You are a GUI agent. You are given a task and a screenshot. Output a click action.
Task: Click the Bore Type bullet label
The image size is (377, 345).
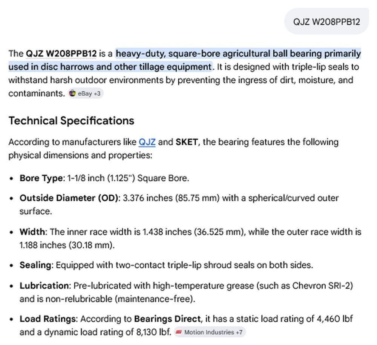[x=41, y=178]
